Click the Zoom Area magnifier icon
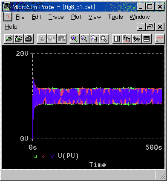 click(94, 39)
